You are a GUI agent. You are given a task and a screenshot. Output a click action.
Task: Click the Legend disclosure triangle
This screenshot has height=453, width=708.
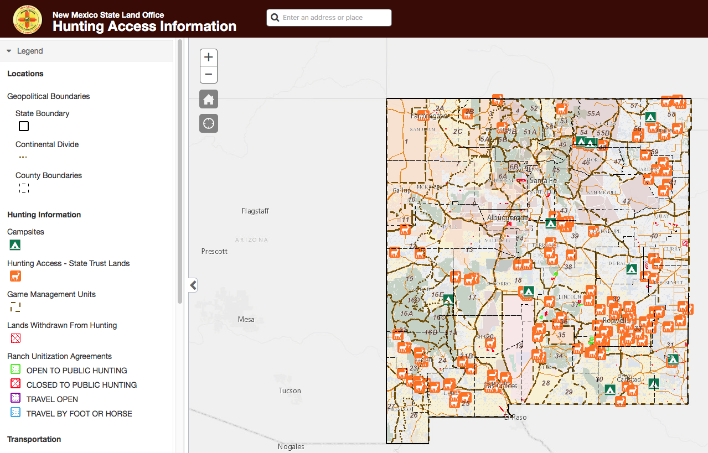tap(9, 51)
